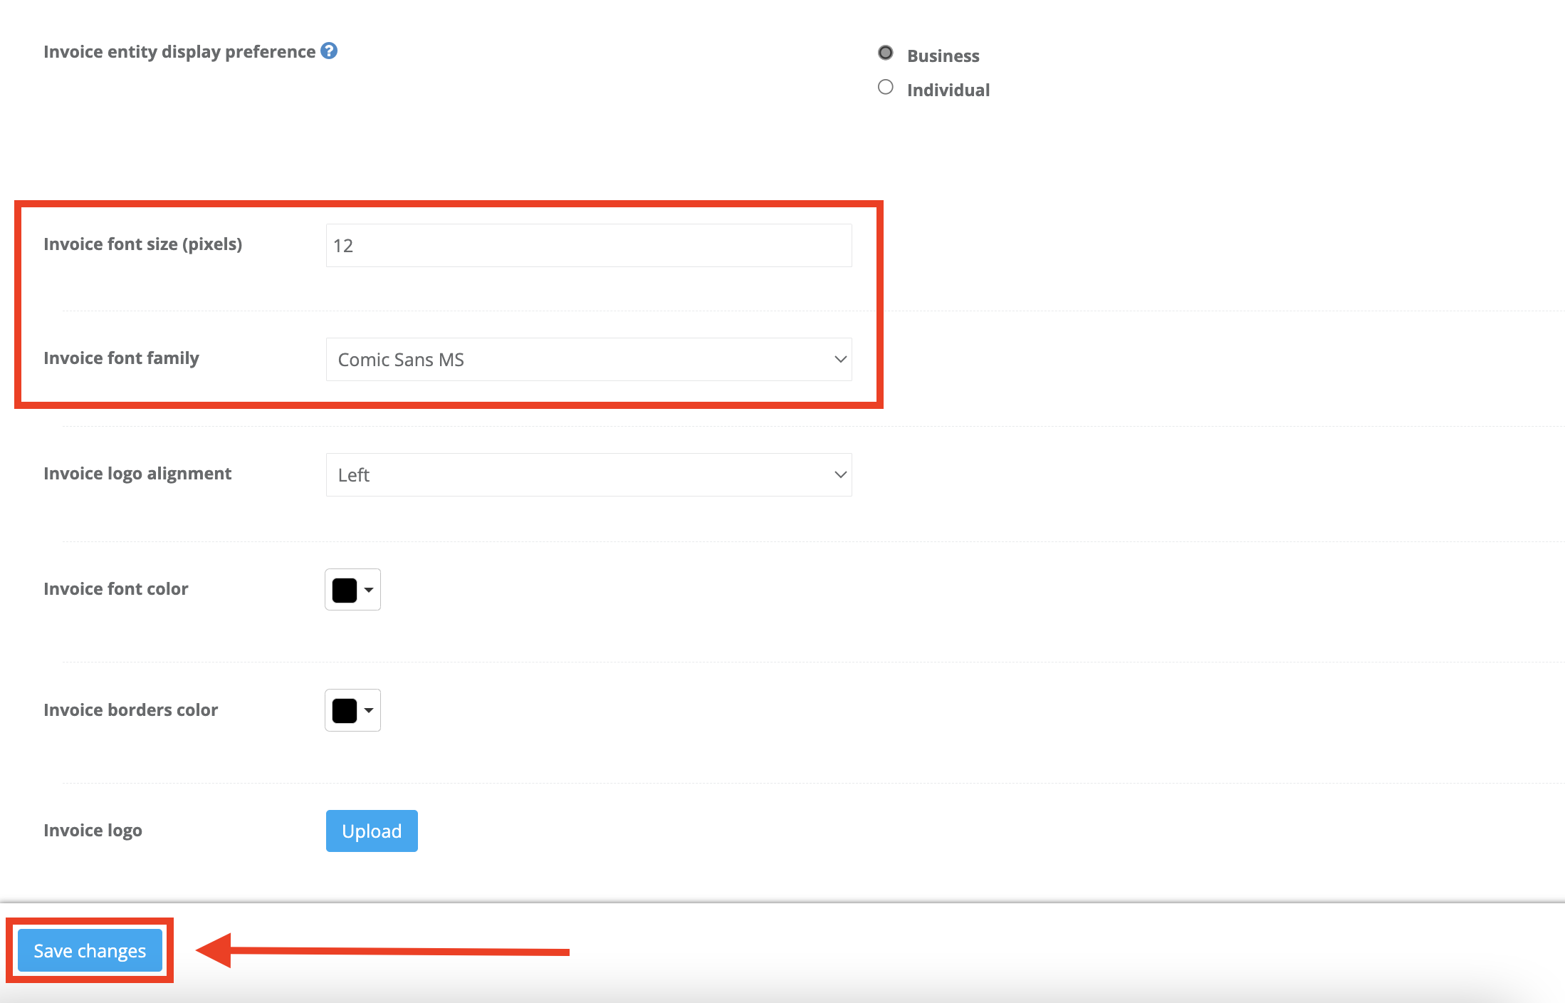
Task: Click the borders color dropdown caret
Action: pyautogui.click(x=369, y=710)
